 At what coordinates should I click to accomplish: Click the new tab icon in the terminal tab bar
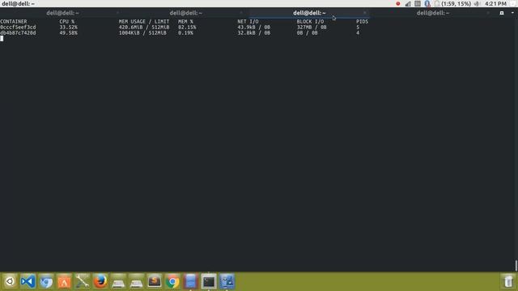pyautogui.click(x=502, y=13)
